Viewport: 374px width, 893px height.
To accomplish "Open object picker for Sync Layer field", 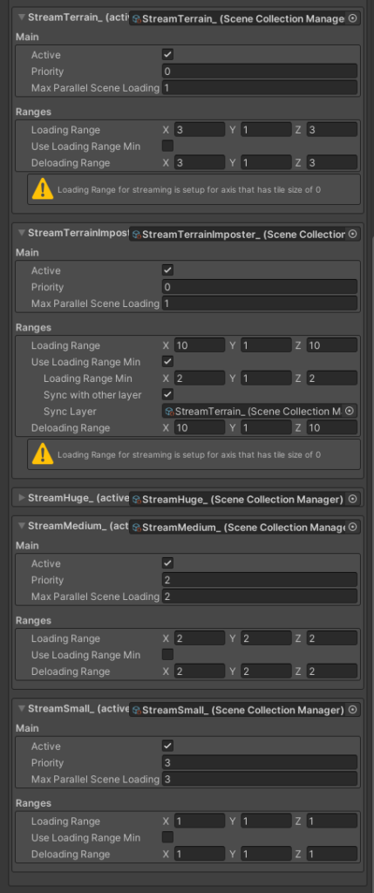I will click(350, 412).
